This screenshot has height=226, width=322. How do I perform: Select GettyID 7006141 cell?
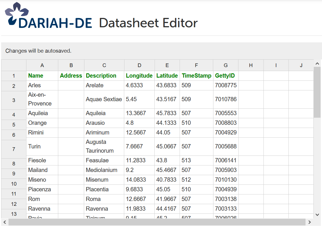(226, 160)
